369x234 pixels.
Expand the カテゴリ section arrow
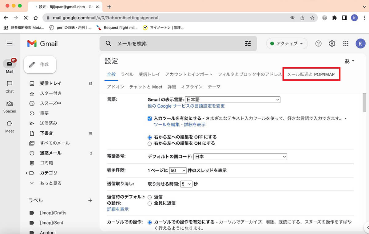click(x=27, y=173)
